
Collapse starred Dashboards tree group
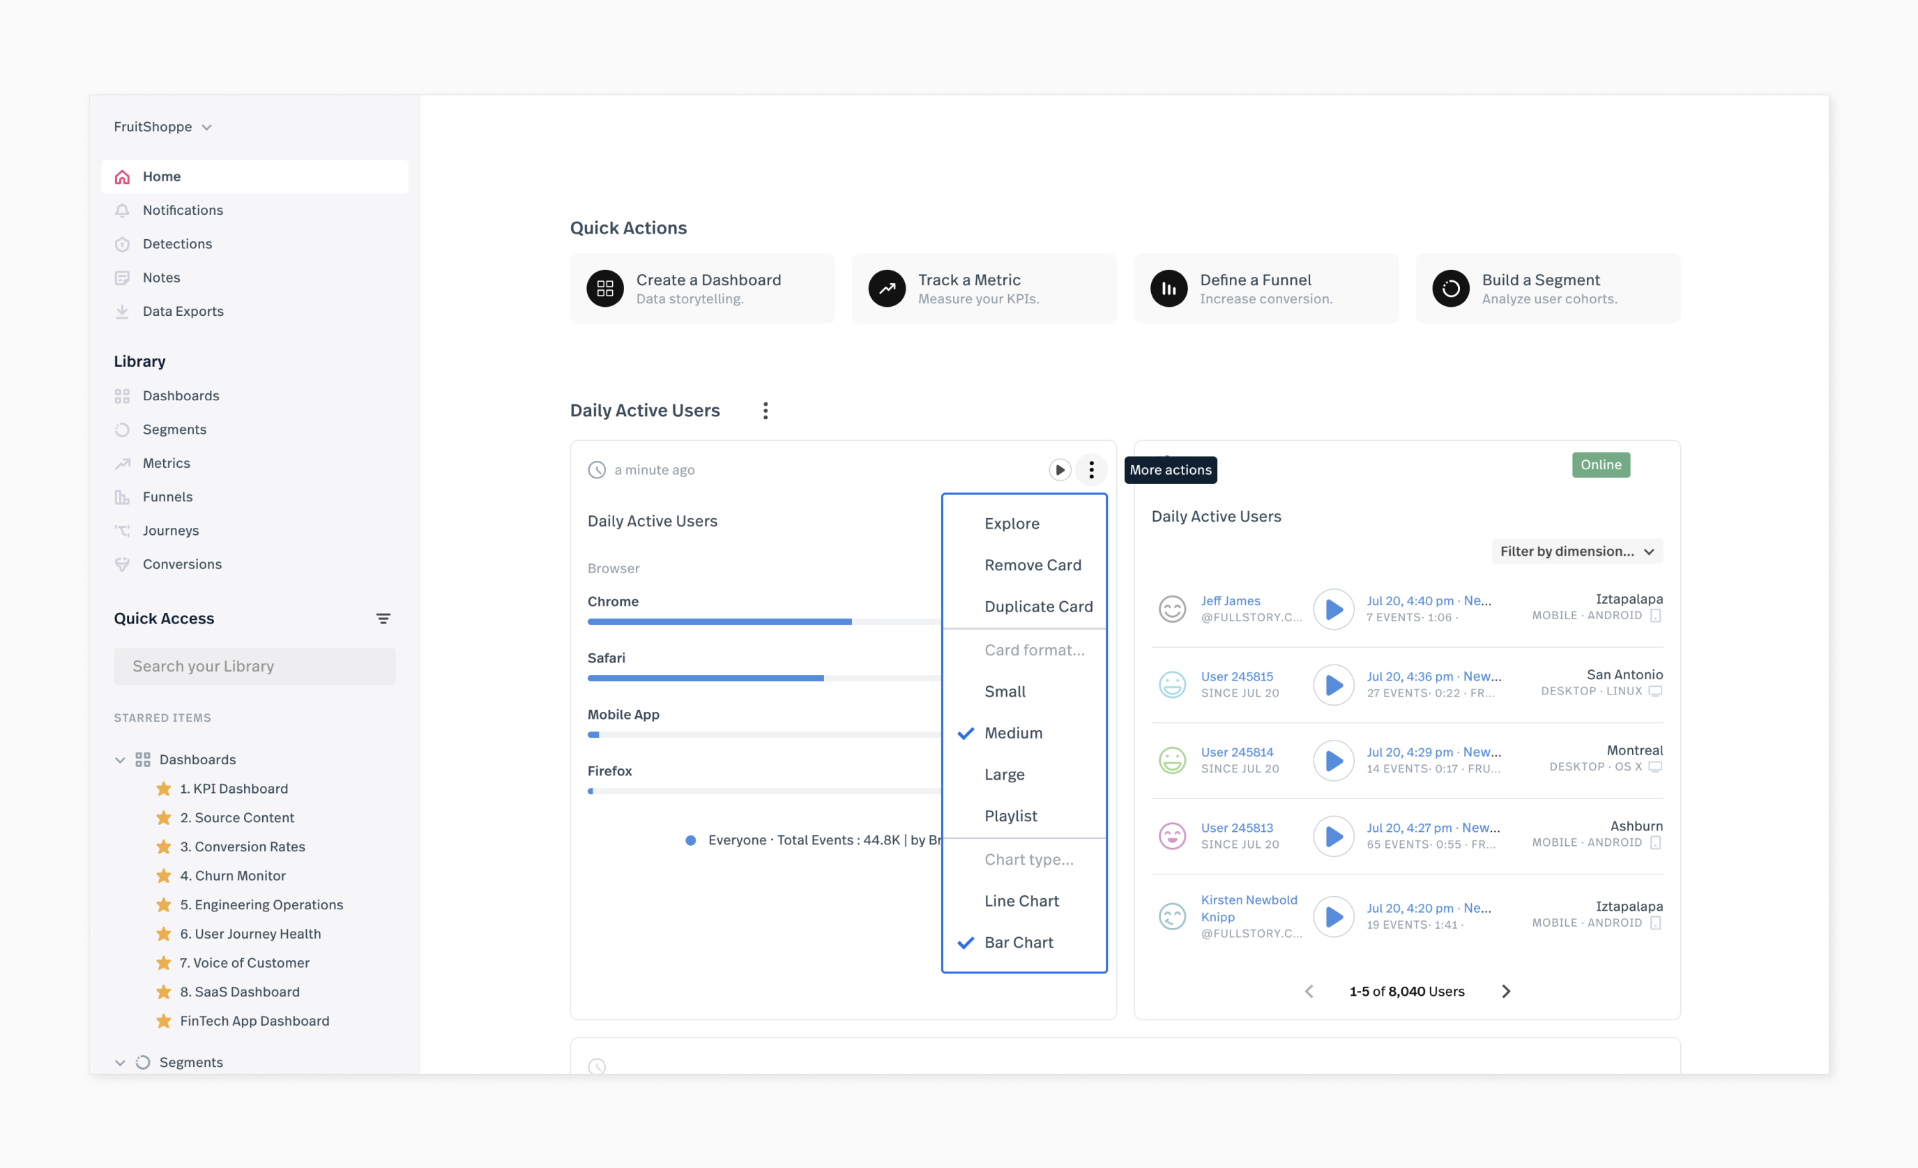120,760
